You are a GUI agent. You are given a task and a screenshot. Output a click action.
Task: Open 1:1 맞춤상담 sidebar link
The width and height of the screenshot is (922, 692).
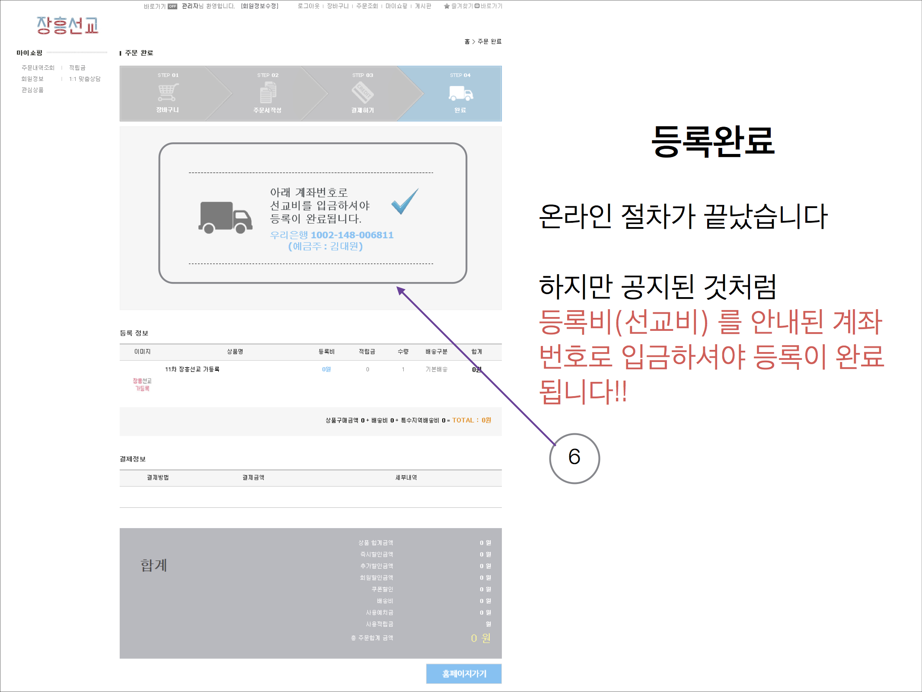tap(85, 79)
